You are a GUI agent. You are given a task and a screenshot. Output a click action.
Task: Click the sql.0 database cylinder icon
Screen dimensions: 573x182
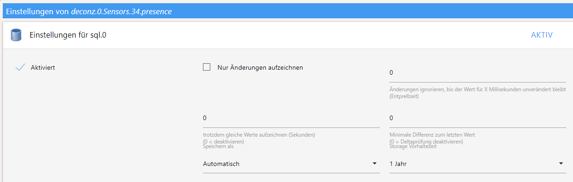click(16, 35)
